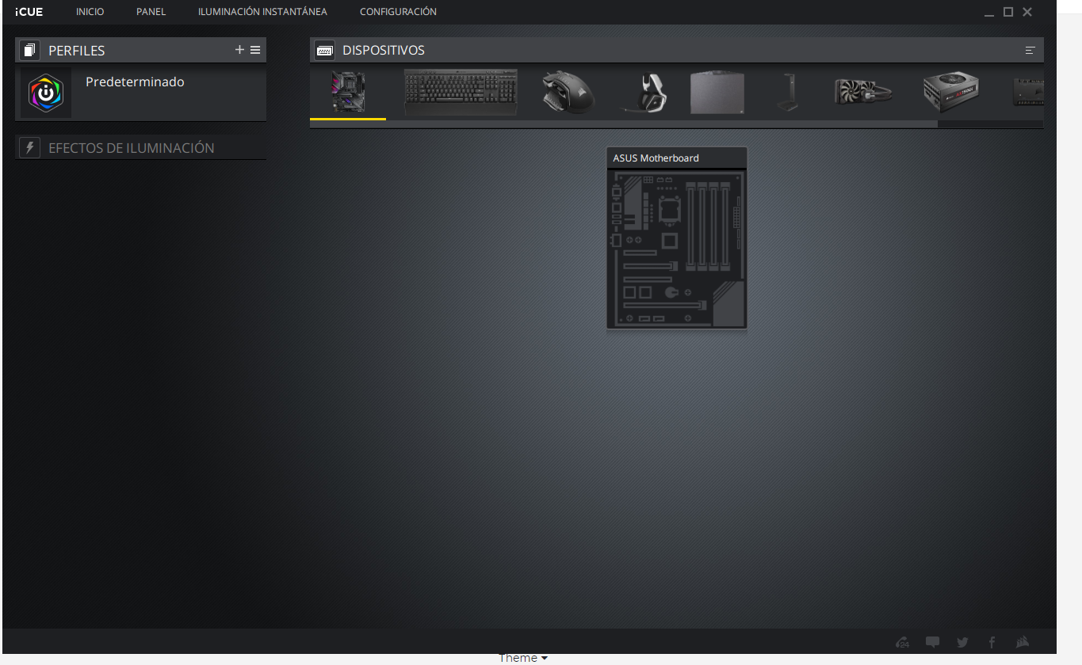Select the gaming mouse device
Viewport: 1082px width, 665px height.
[x=568, y=92]
